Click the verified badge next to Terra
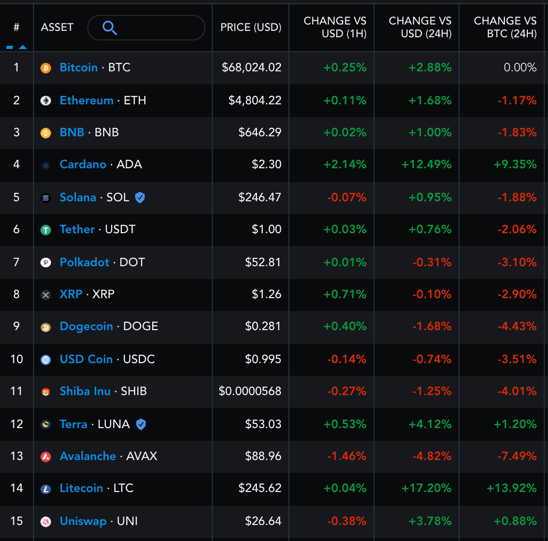 141,424
